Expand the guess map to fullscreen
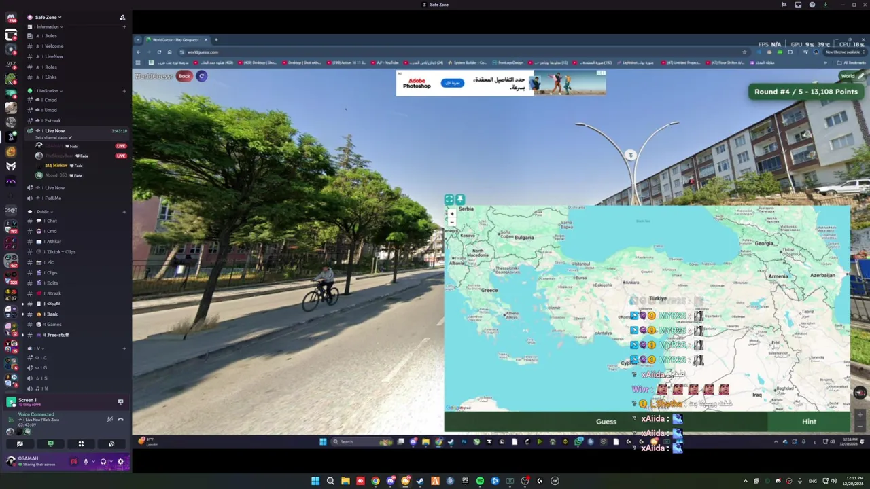This screenshot has width=870, height=489. 449,200
